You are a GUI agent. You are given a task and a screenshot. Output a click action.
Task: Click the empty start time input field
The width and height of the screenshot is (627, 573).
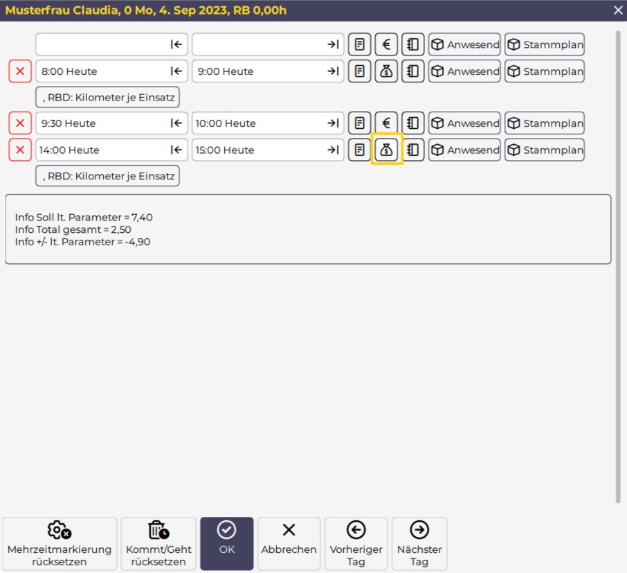click(x=100, y=45)
